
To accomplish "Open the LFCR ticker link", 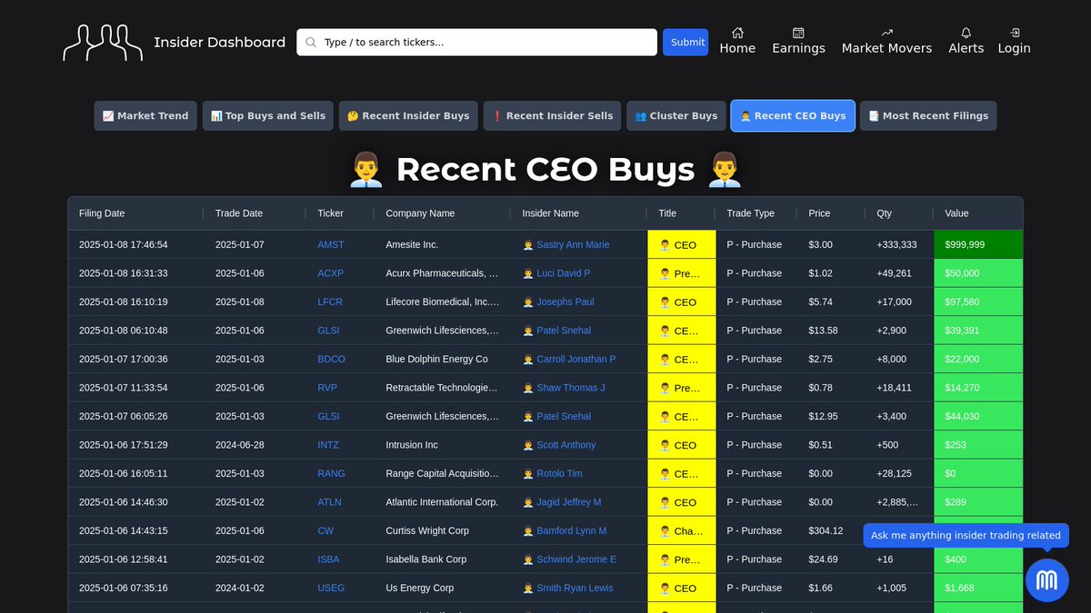I will click(330, 302).
